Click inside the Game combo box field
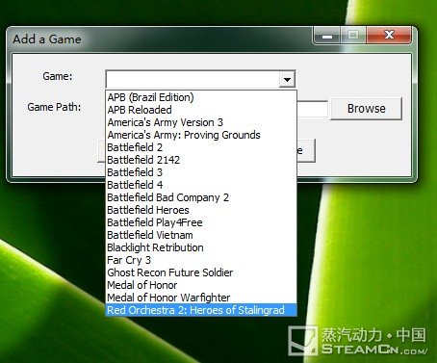The image size is (437, 363). tap(193, 79)
